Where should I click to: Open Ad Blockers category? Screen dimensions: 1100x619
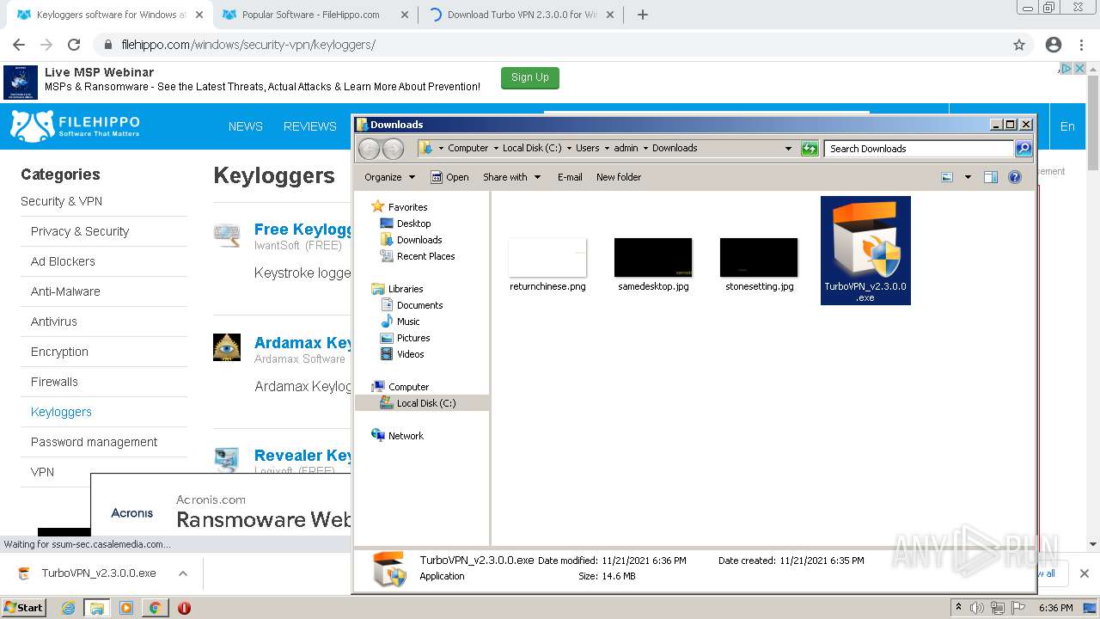click(63, 261)
